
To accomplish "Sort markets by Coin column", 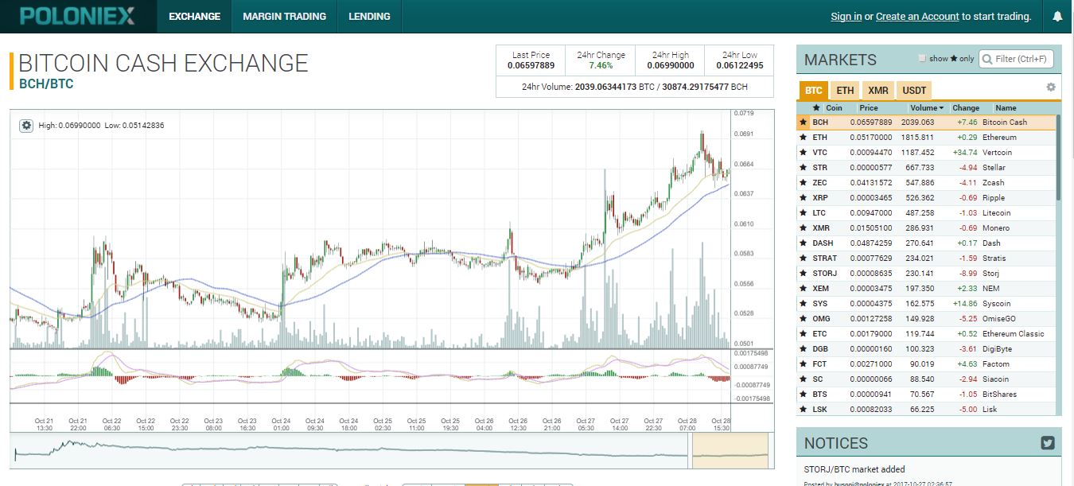I will 834,108.
